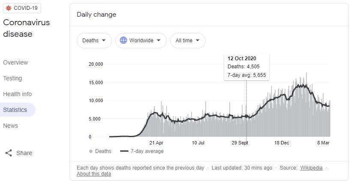Expand the Worldwide region dropdown
The image size is (354, 185).
point(141,41)
